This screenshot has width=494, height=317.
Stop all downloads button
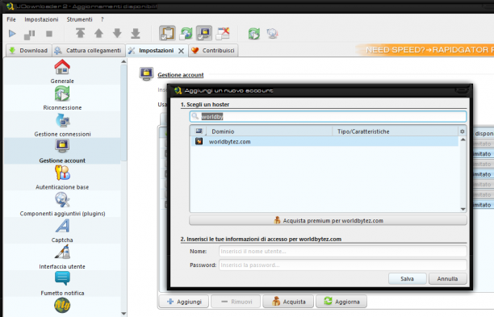click(49, 33)
